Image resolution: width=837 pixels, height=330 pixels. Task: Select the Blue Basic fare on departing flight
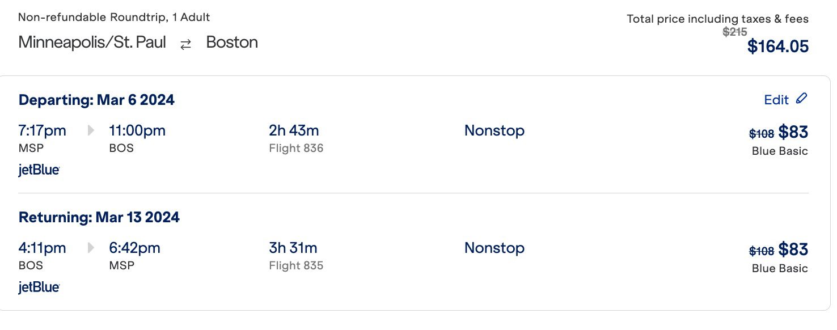click(779, 151)
